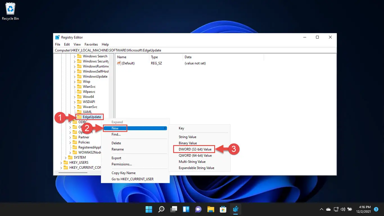
Task: Expand the HKEY_USERS hive
Action: [61, 163]
